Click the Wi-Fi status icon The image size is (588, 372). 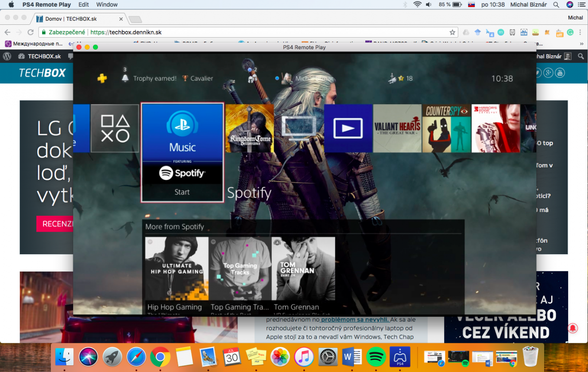pyautogui.click(x=417, y=4)
